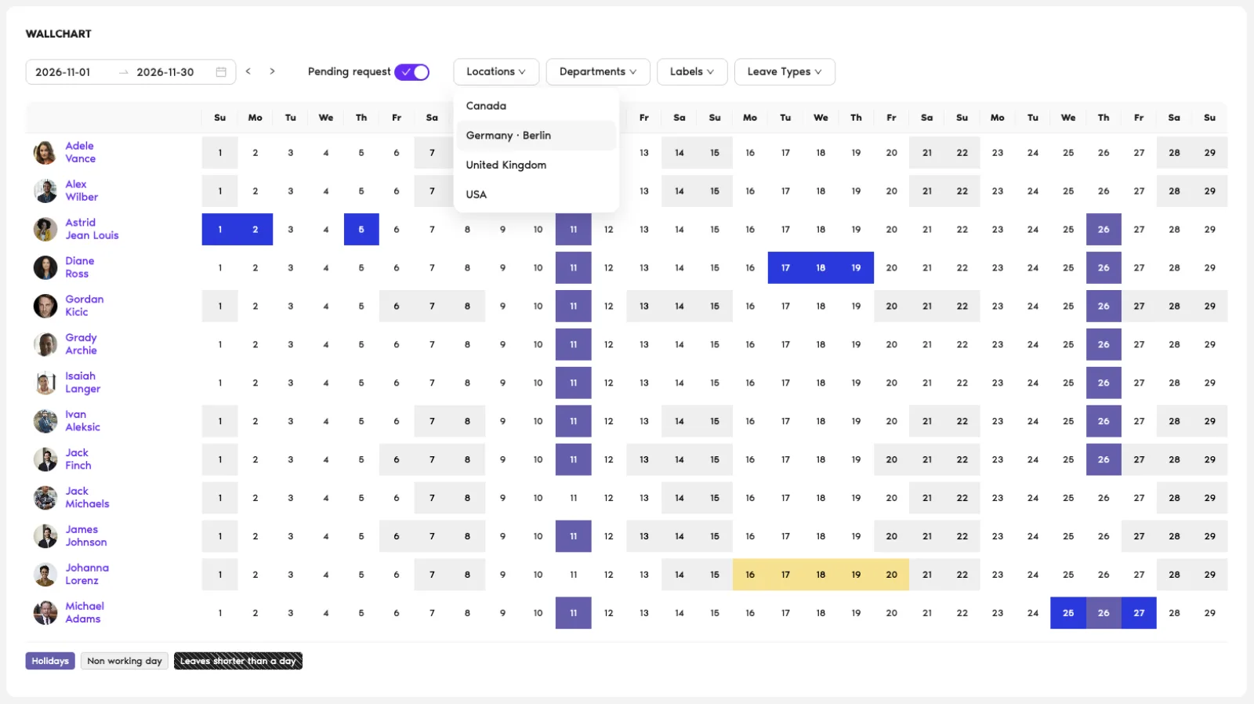Screen dimensions: 1254x704
Task: Open Jack Michaels' profile link
Action: (x=87, y=498)
